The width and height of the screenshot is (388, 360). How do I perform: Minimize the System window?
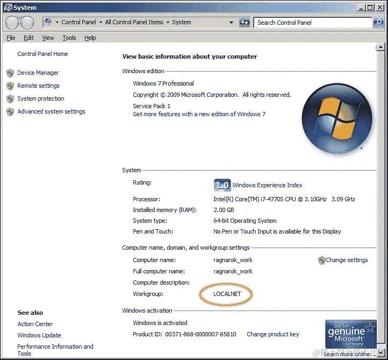pos(362,8)
